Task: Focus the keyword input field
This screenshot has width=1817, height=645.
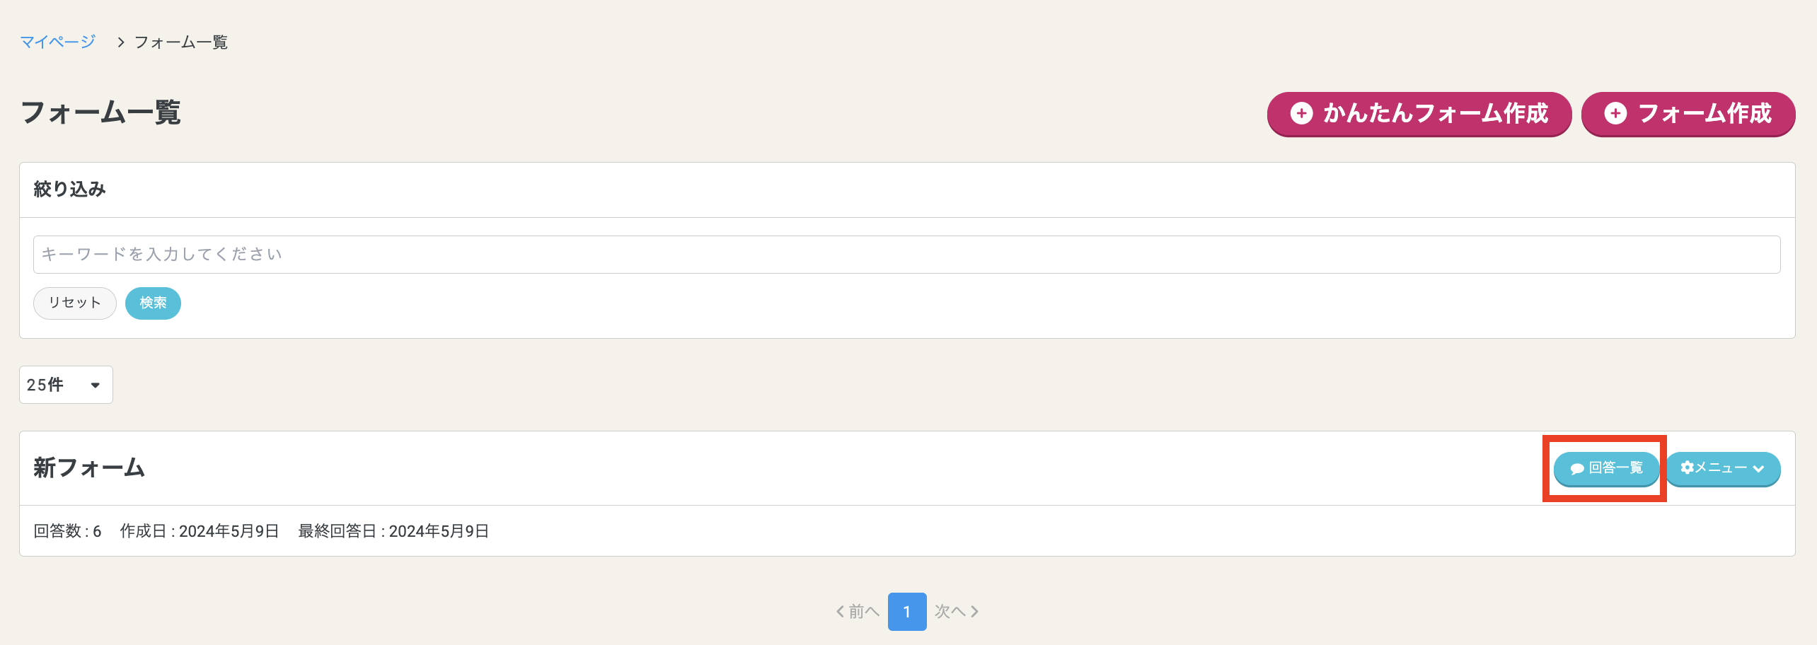Action: 907,255
